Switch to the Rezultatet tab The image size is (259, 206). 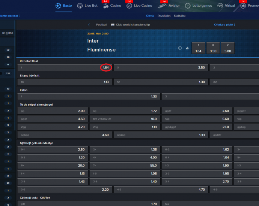164,16
